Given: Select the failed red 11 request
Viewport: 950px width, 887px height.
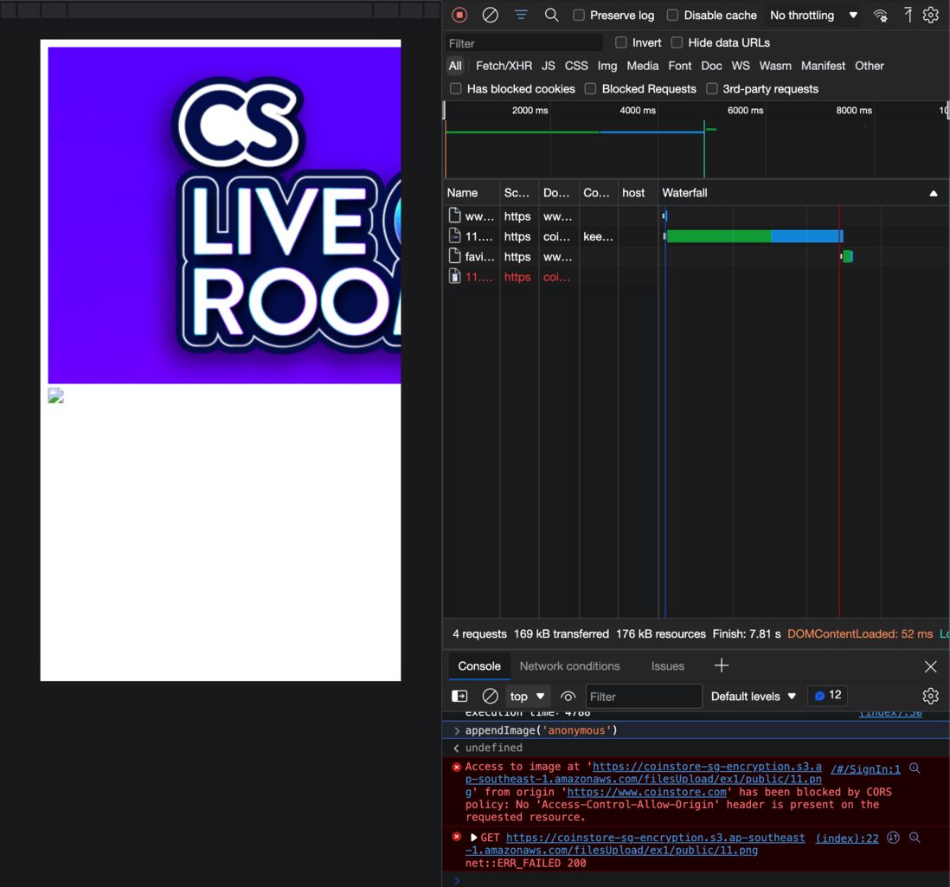Looking at the screenshot, I should 478,277.
